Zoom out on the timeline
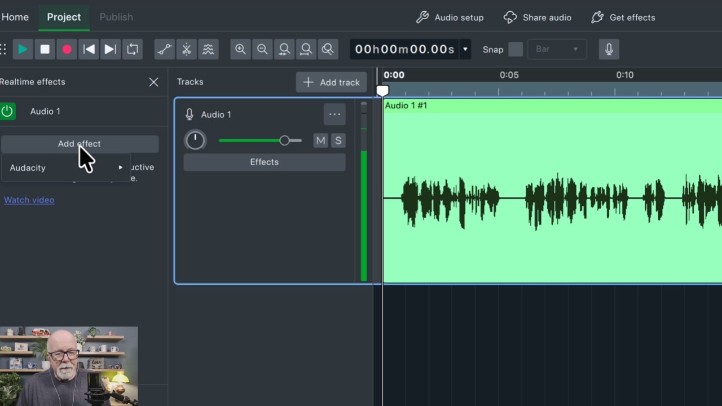Image resolution: width=722 pixels, height=406 pixels. (262, 49)
